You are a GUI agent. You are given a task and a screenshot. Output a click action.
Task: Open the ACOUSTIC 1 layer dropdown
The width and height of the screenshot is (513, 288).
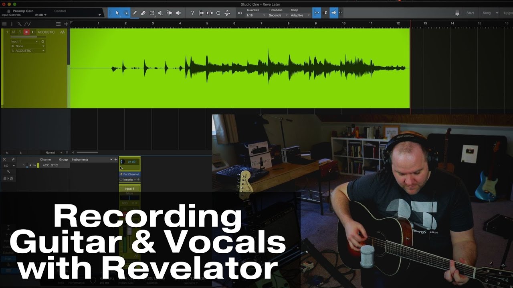pos(28,51)
